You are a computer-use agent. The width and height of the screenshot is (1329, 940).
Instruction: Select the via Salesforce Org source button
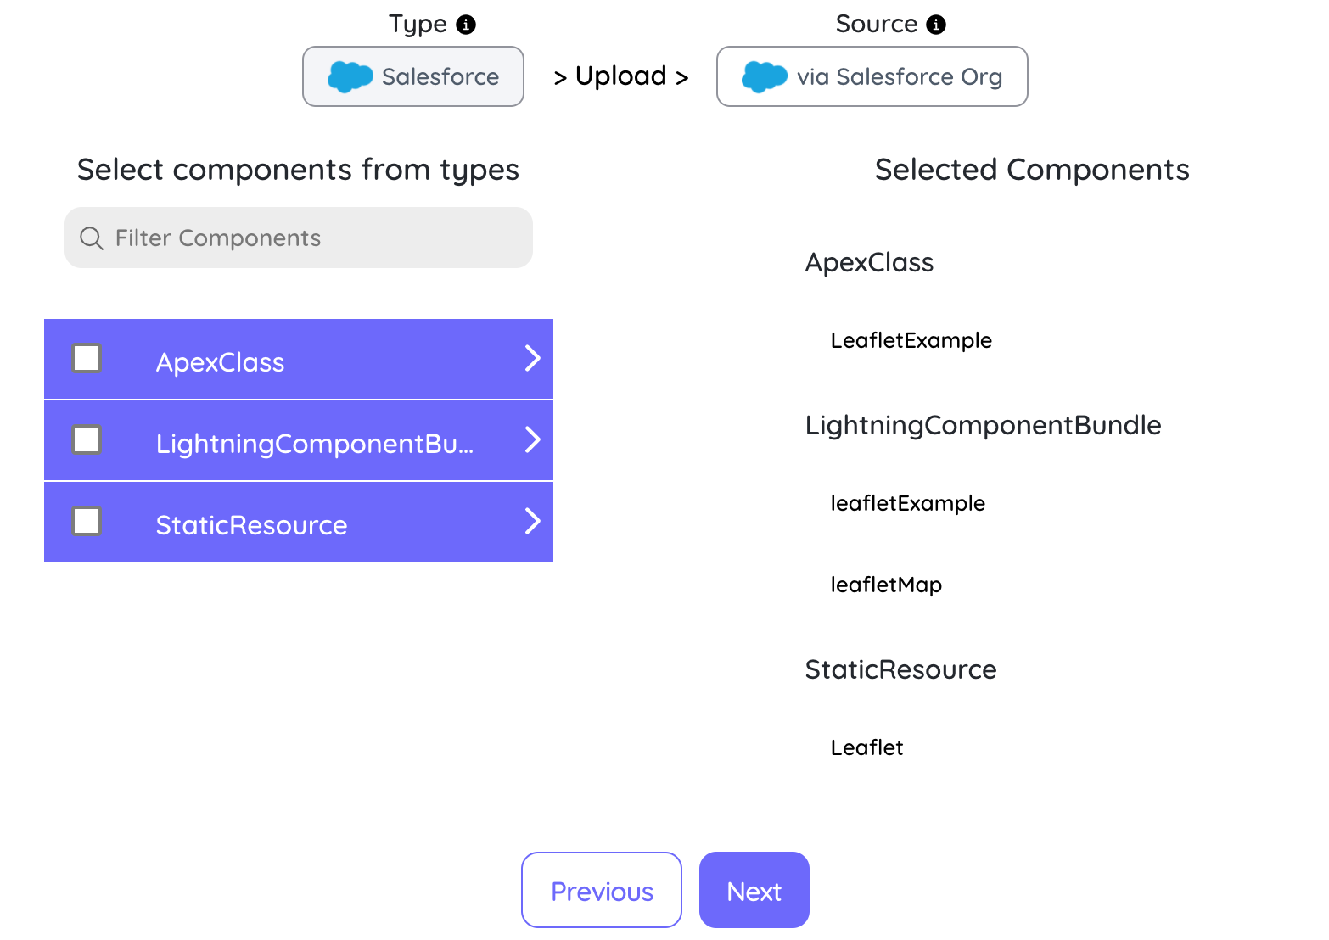[872, 76]
